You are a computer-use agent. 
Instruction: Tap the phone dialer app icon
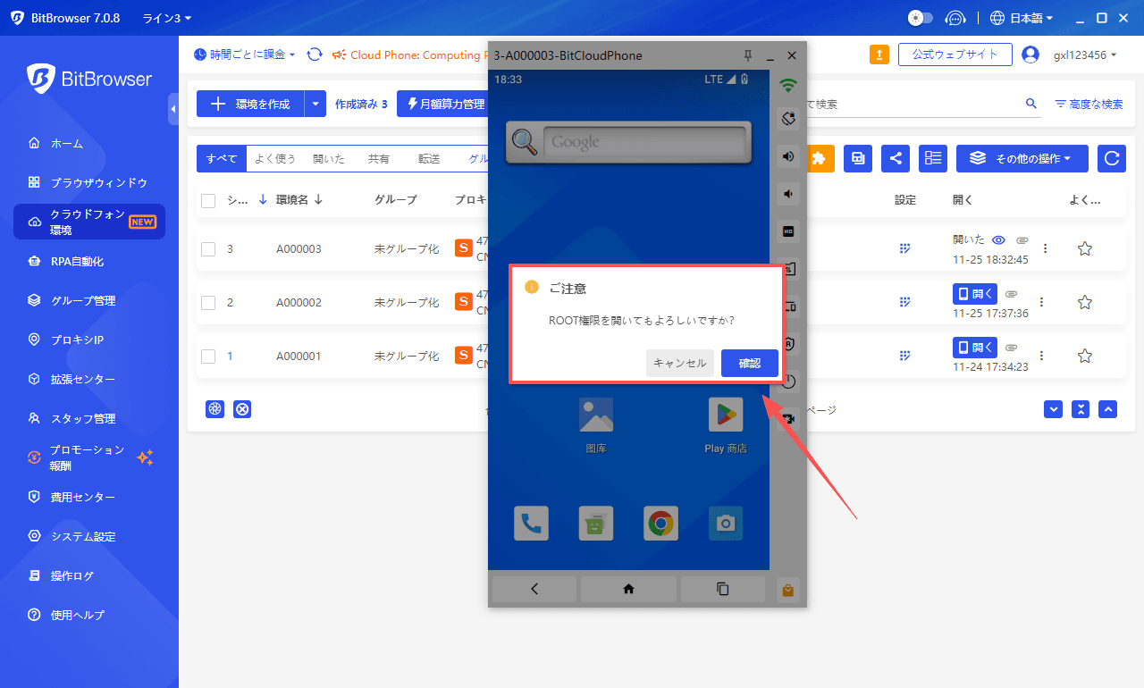click(x=531, y=524)
